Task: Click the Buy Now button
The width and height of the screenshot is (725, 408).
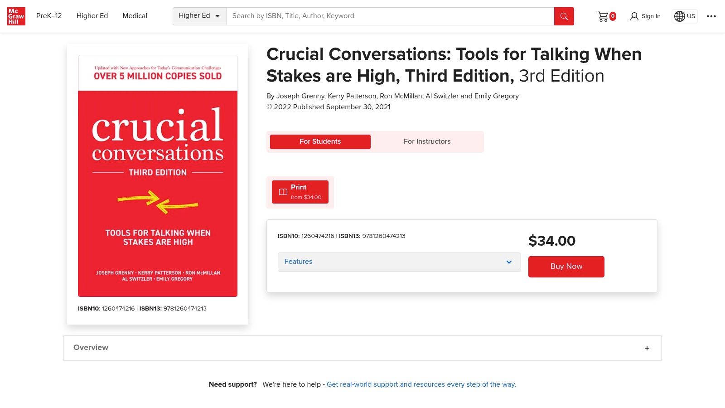Action: pyautogui.click(x=566, y=267)
